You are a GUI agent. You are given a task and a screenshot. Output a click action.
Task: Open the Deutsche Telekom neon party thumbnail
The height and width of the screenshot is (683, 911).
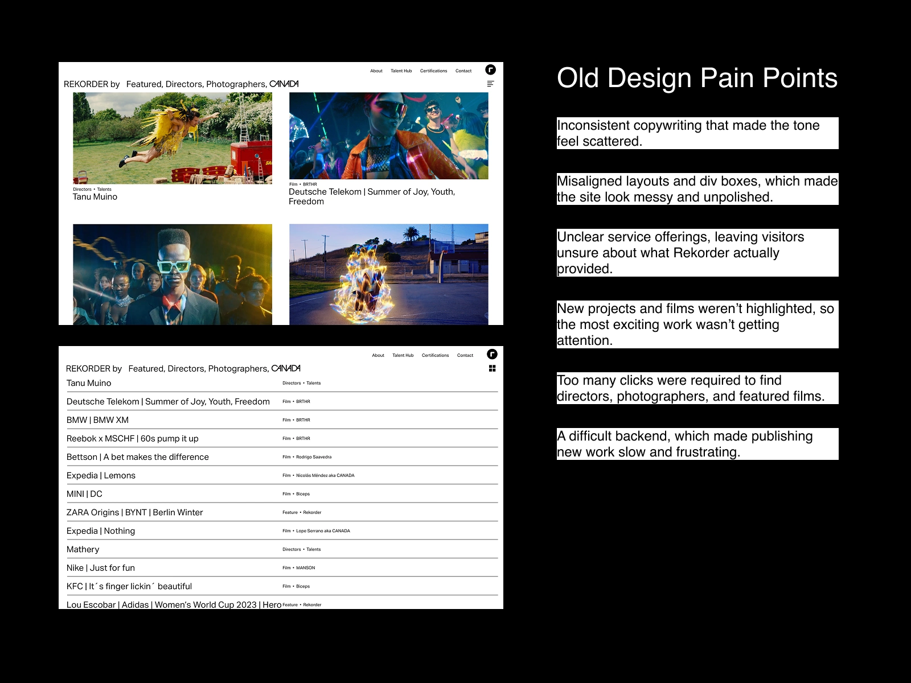pyautogui.click(x=389, y=136)
